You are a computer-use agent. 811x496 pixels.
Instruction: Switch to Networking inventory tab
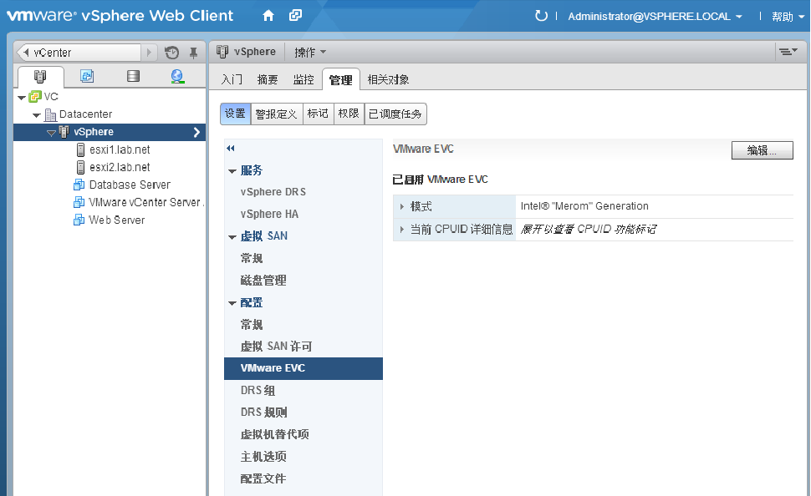click(177, 77)
